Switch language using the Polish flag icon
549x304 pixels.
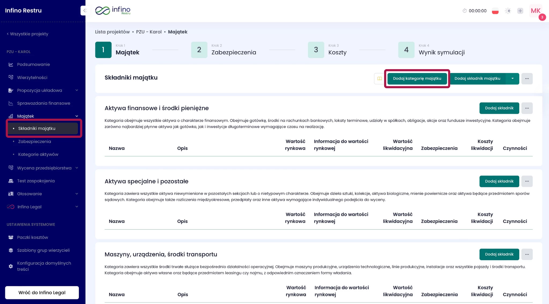tap(495, 11)
